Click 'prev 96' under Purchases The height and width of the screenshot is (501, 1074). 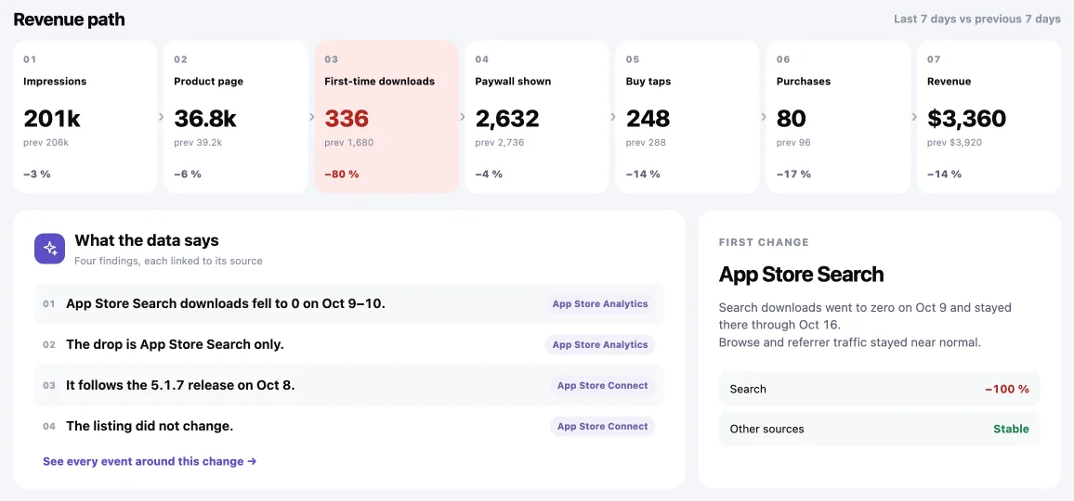pos(794,143)
